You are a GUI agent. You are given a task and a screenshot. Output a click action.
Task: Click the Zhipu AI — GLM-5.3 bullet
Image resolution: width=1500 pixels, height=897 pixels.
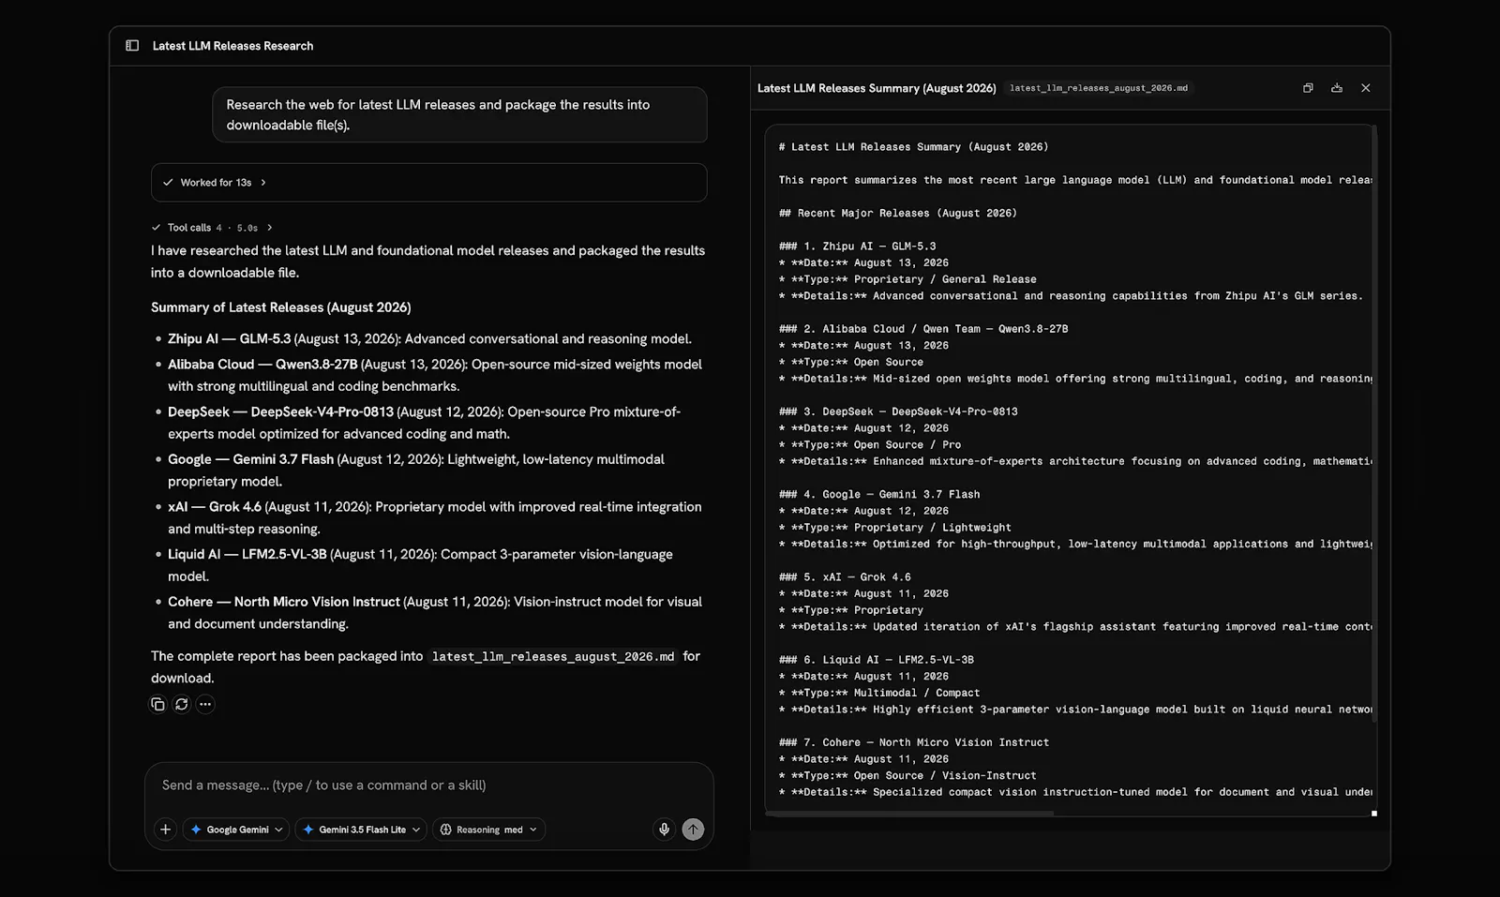pyautogui.click(x=429, y=339)
